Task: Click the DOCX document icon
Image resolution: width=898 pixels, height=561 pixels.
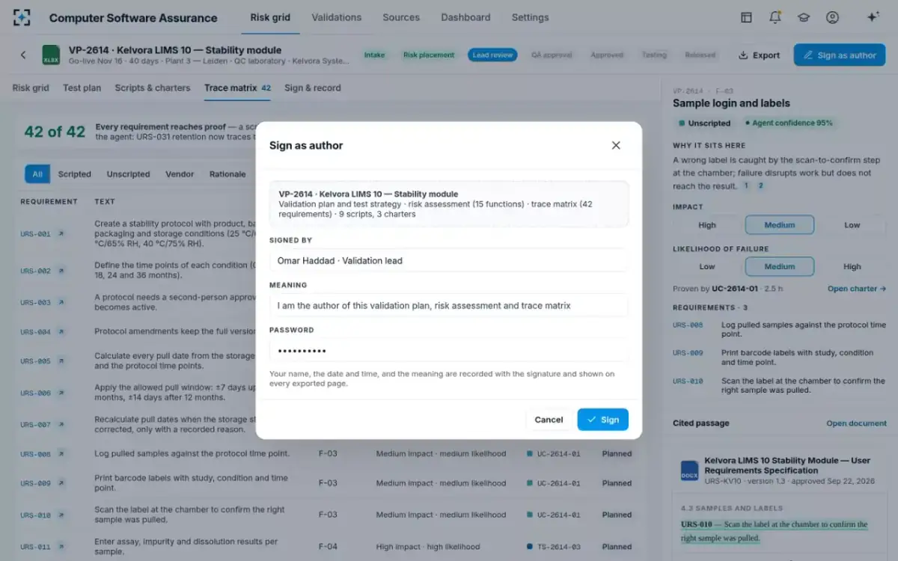Action: click(x=689, y=470)
